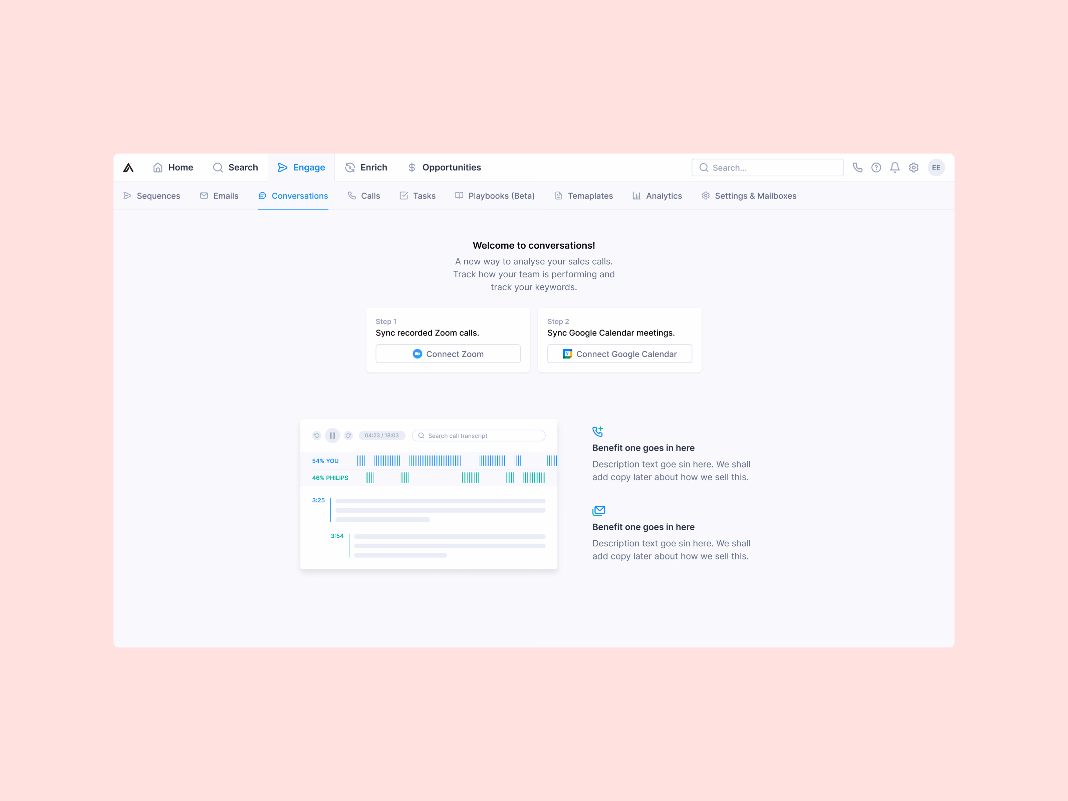Click the app logo icon in top bar
Image resolution: width=1068 pixels, height=801 pixels.
point(128,168)
